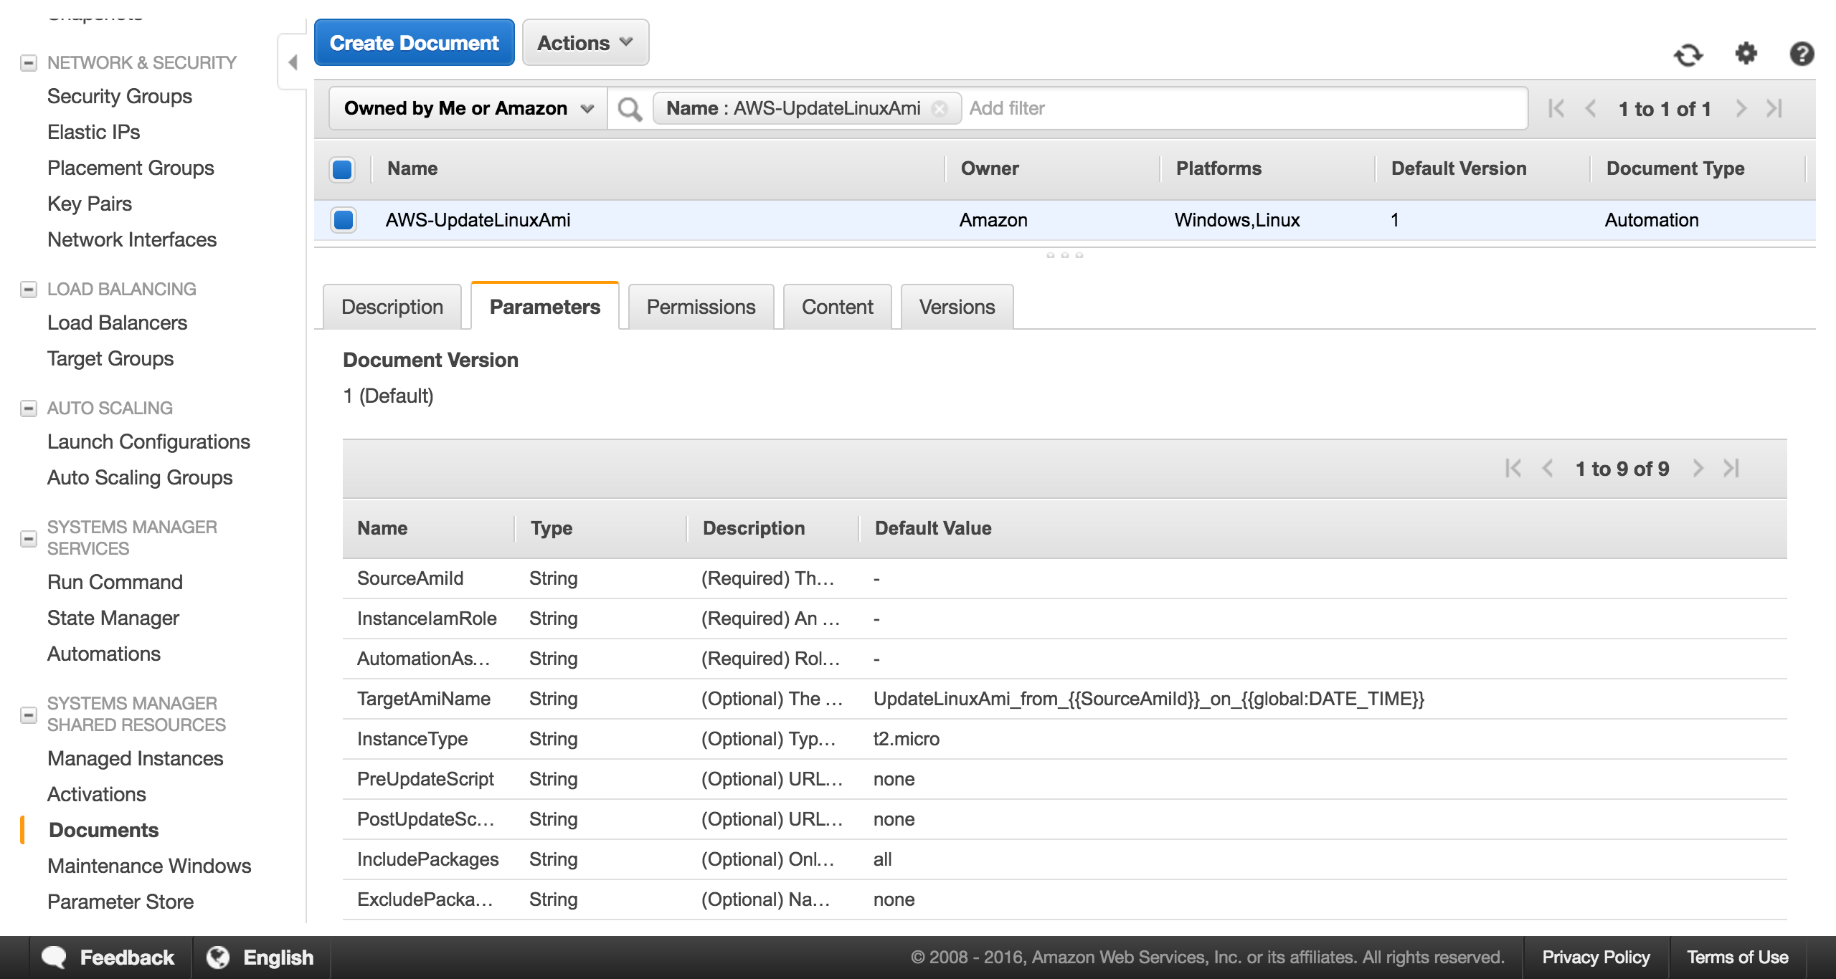Collapse the Network & Security section
The height and width of the screenshot is (979, 1836).
[x=29, y=63]
